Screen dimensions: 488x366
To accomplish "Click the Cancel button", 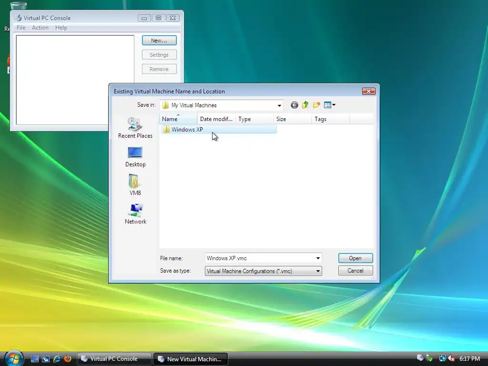I will pos(356,271).
